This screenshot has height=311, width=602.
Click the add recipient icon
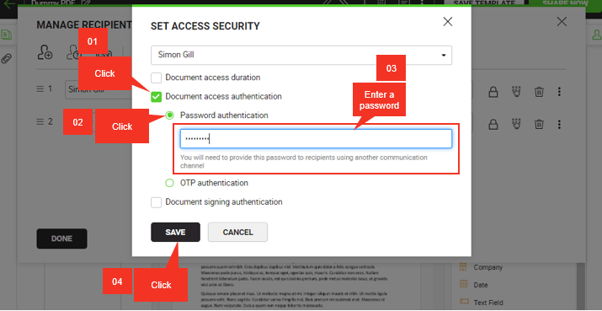(45, 52)
